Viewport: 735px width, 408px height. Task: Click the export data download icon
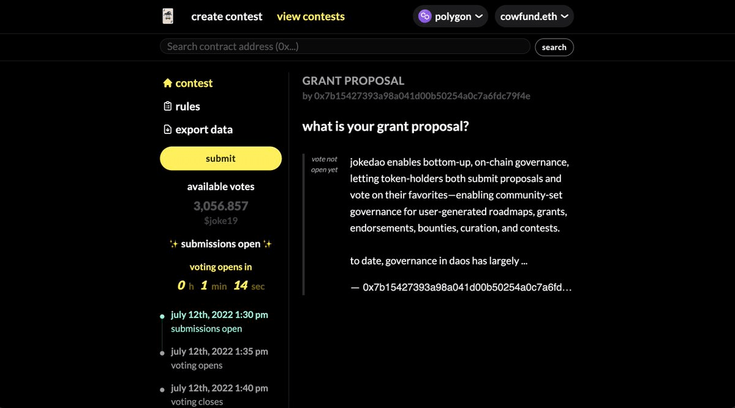tap(167, 130)
